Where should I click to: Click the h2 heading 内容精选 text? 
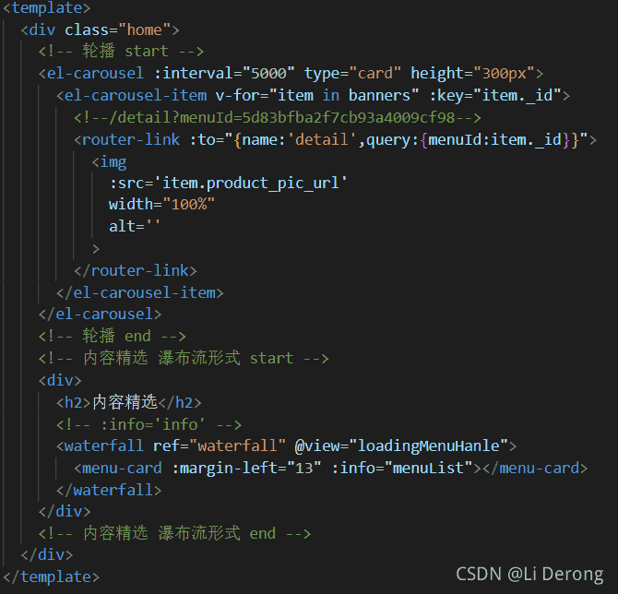point(125,402)
